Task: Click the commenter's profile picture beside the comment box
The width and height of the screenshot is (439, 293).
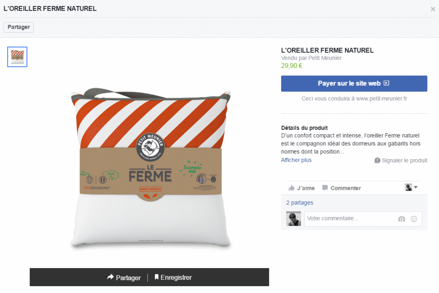Action: tap(293, 219)
